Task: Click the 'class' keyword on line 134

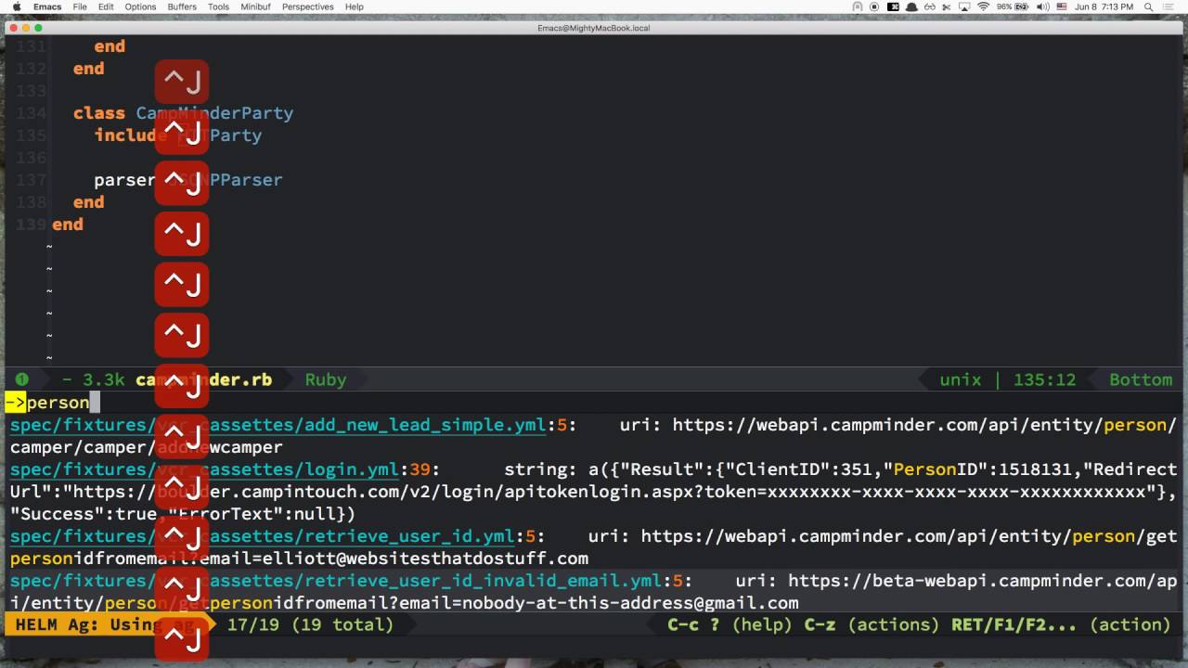Action: tap(99, 112)
